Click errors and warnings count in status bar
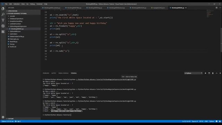This screenshot has width=222, height=125. pyautogui.click(x=18, y=121)
